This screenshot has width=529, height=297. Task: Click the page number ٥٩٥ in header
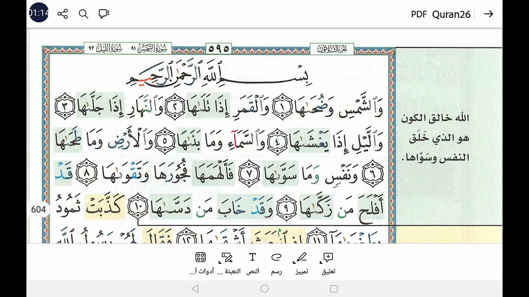coord(219,48)
